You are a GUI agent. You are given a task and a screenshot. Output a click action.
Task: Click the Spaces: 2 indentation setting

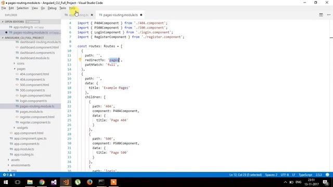tap(271, 175)
